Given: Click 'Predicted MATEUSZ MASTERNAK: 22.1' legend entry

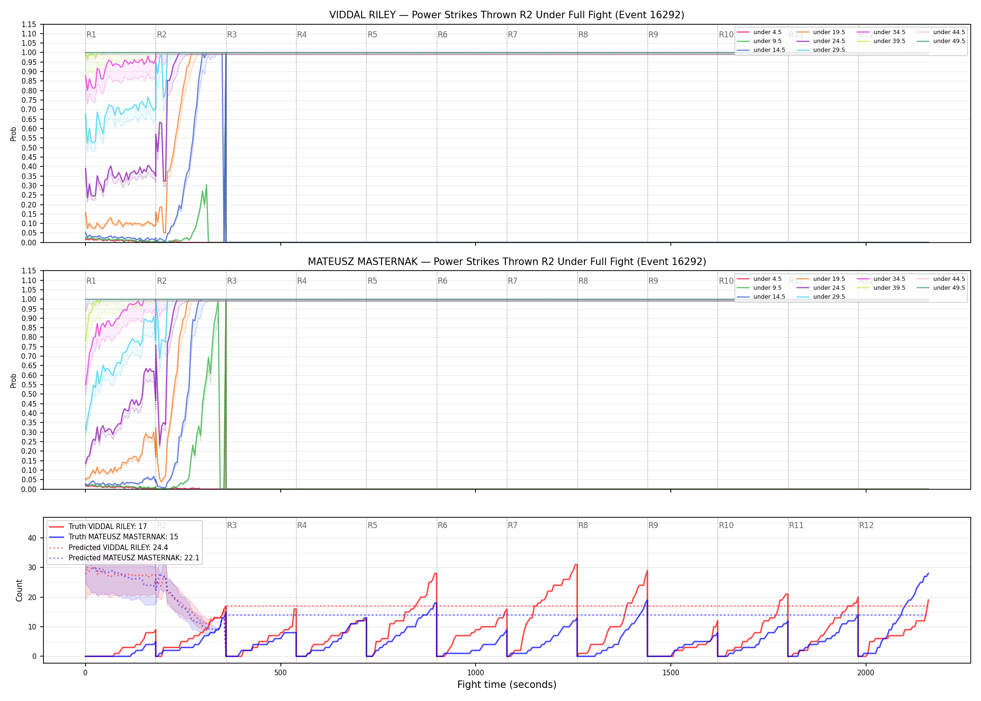Looking at the screenshot, I should coord(124,558).
